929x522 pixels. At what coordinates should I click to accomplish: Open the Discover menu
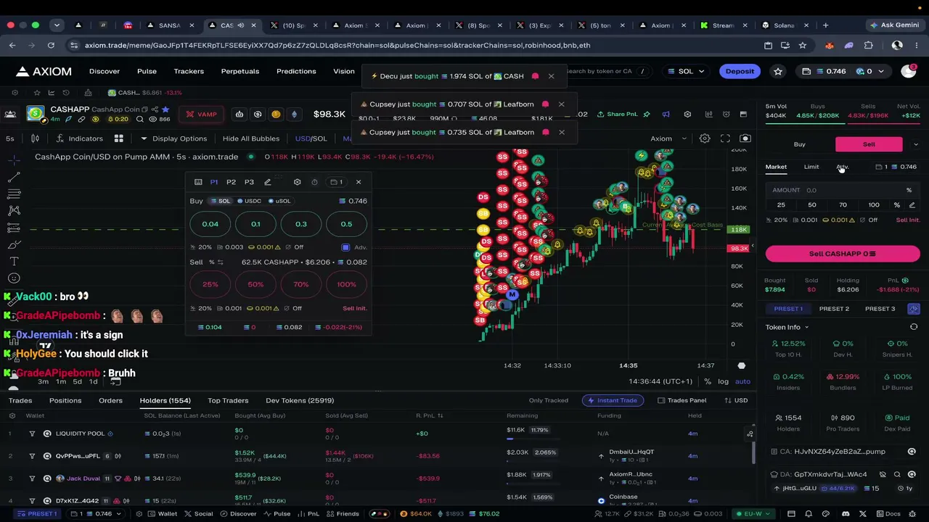105,71
